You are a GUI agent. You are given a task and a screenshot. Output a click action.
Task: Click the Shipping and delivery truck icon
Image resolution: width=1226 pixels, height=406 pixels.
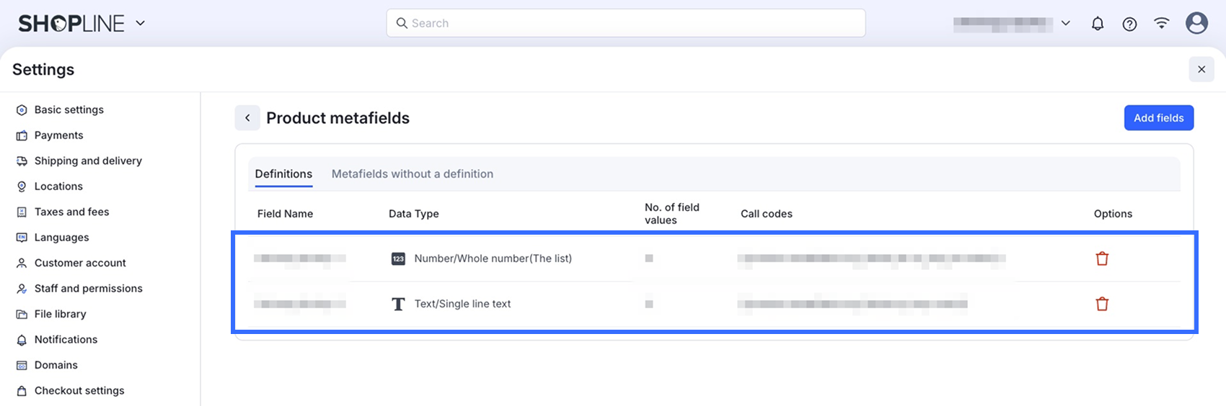[22, 161]
